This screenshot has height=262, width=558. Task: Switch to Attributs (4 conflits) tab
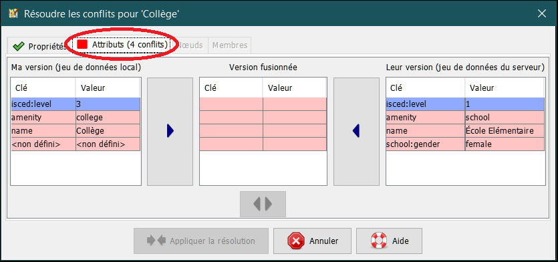point(122,45)
